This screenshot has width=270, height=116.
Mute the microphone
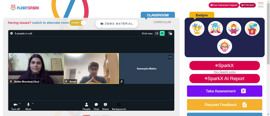click(28, 106)
